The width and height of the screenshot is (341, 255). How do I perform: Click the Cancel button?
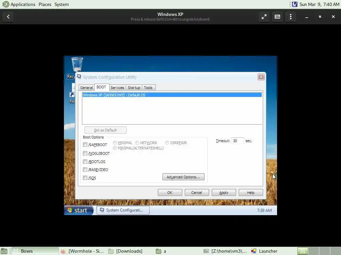197,193
